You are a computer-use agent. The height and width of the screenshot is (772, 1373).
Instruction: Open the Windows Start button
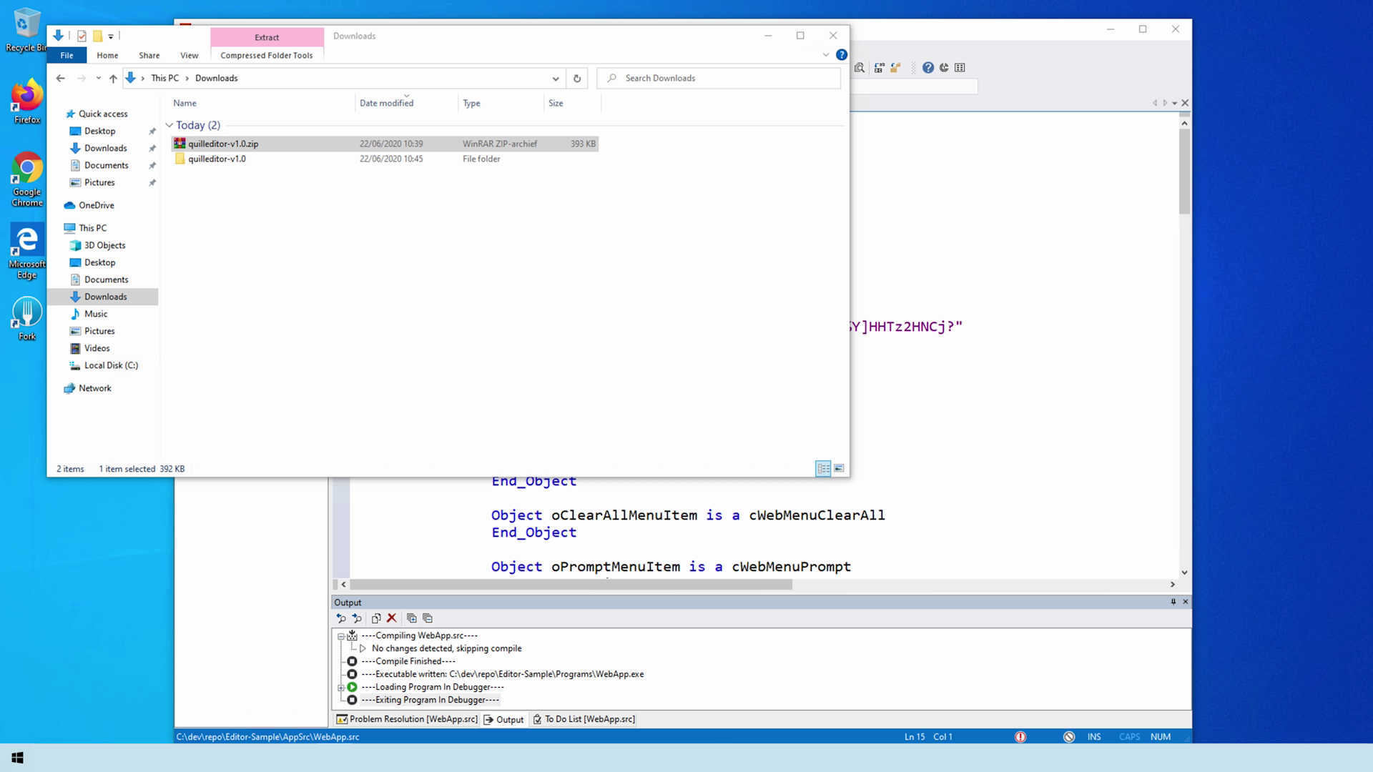[18, 758]
